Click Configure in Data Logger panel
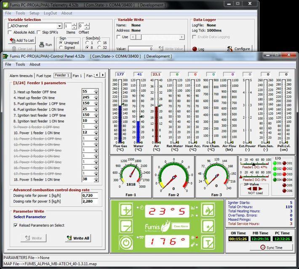 239,49
